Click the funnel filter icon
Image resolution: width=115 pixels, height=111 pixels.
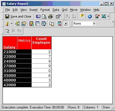tap(44, 24)
